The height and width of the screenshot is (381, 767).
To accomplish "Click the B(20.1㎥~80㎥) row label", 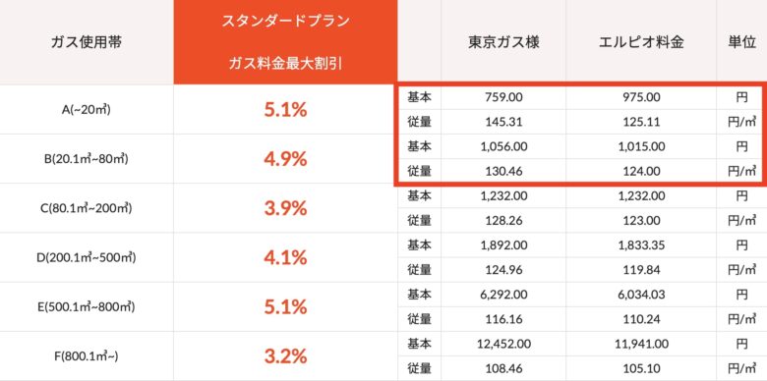I will tap(87, 159).
